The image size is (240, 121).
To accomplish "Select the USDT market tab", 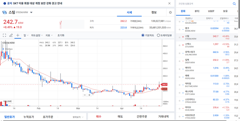I will (x=211, y=11).
